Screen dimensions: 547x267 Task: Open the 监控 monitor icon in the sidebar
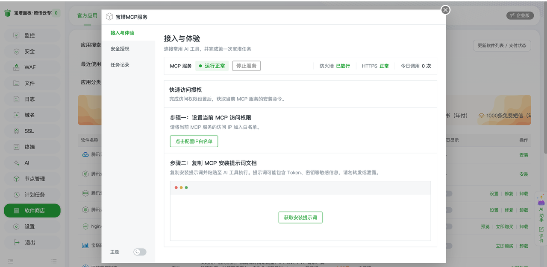16,35
